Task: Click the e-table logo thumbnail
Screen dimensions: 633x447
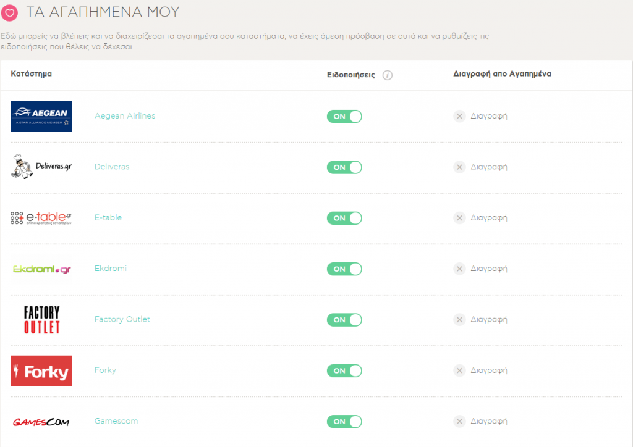Action: click(41, 218)
